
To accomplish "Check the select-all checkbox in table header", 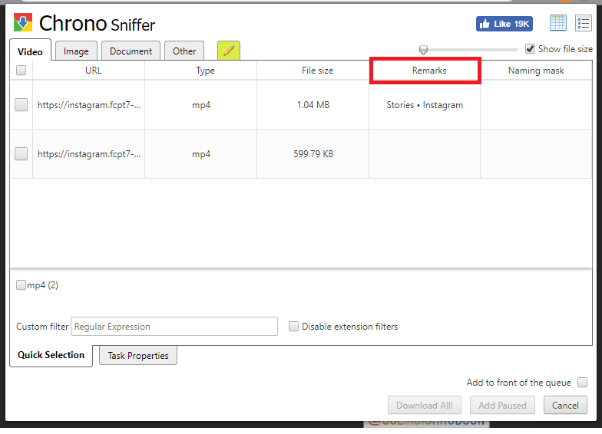I will pos(21,71).
